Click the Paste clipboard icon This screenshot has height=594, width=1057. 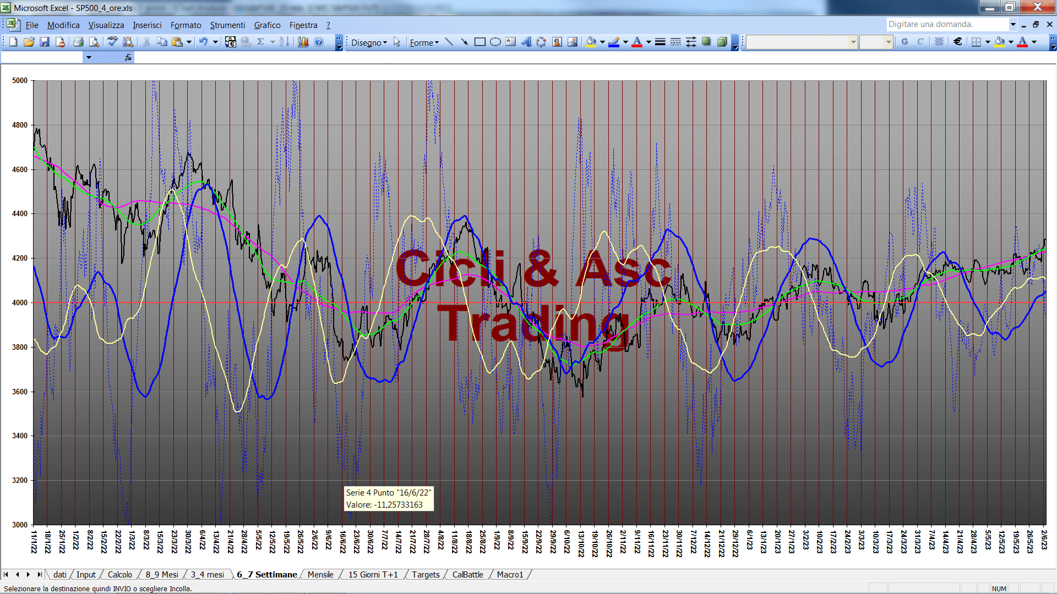pos(177,42)
